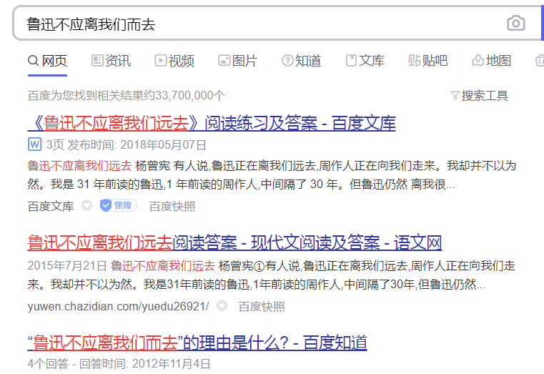Click the camera image search icon

(516, 24)
